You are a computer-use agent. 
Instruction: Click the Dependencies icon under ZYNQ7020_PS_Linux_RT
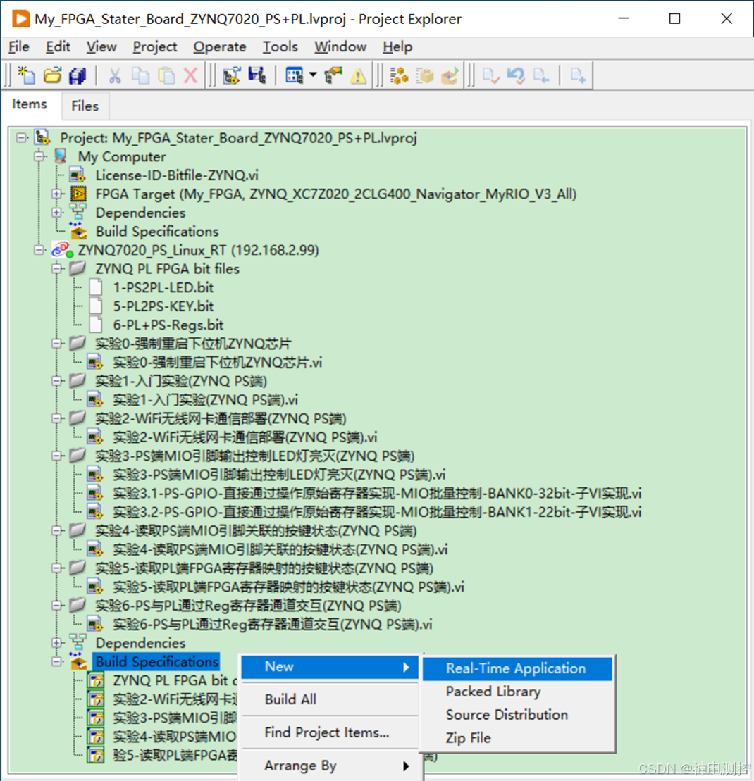tap(78, 642)
